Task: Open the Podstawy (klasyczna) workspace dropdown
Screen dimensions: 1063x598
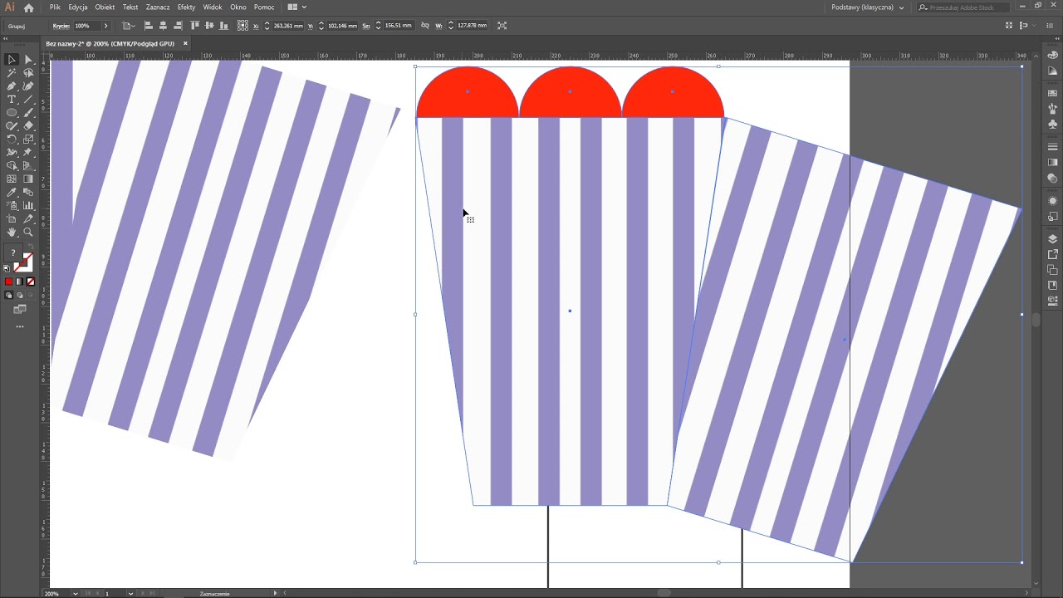Action: point(867,7)
